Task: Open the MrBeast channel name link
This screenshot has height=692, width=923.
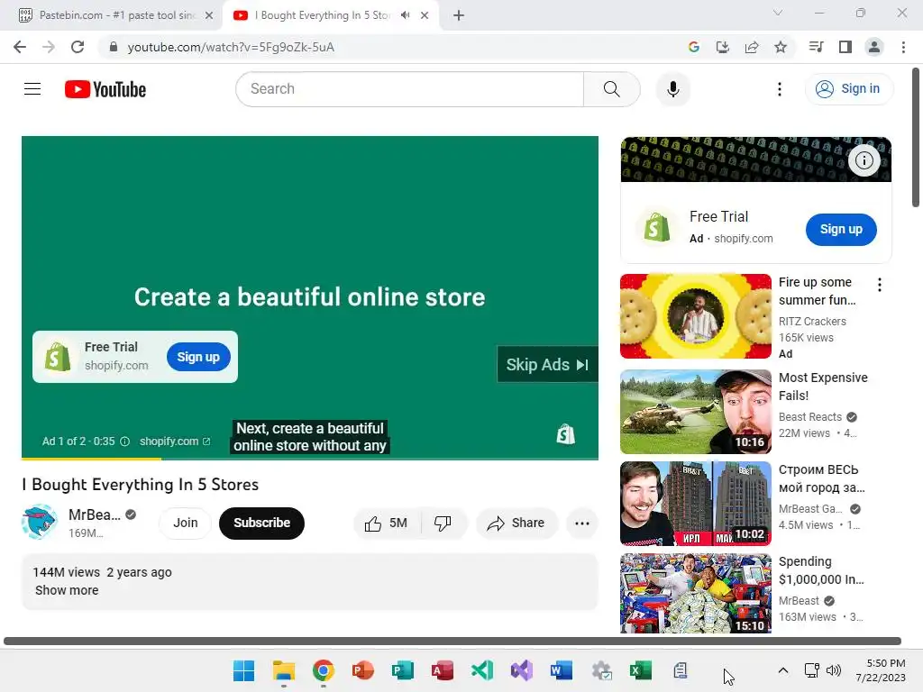Action: [x=94, y=514]
